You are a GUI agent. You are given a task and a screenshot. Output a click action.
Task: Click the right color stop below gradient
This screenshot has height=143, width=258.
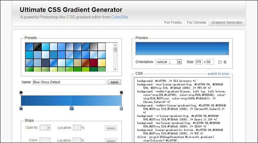(x=121, y=108)
